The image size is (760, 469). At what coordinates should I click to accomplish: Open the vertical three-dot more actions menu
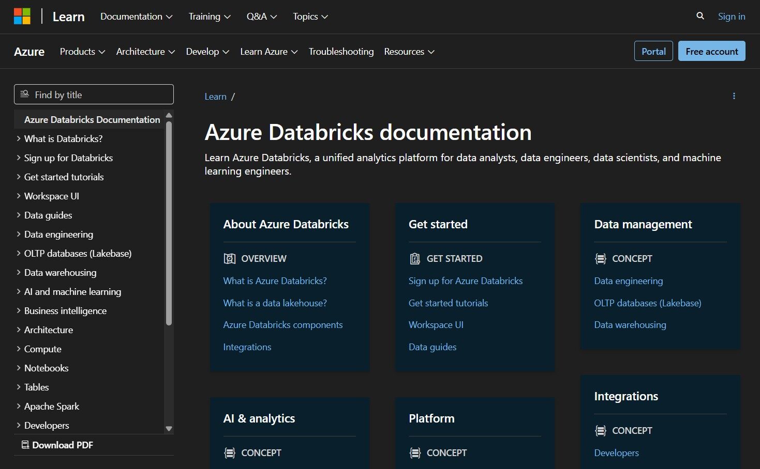pos(734,96)
